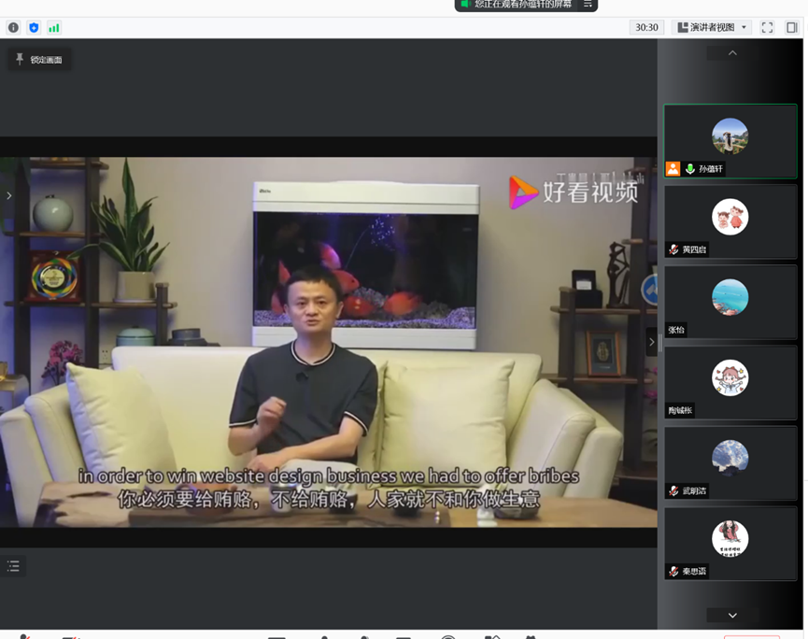
Task: Click the English subtitle line in the shared video
Action: pyautogui.click(x=329, y=476)
